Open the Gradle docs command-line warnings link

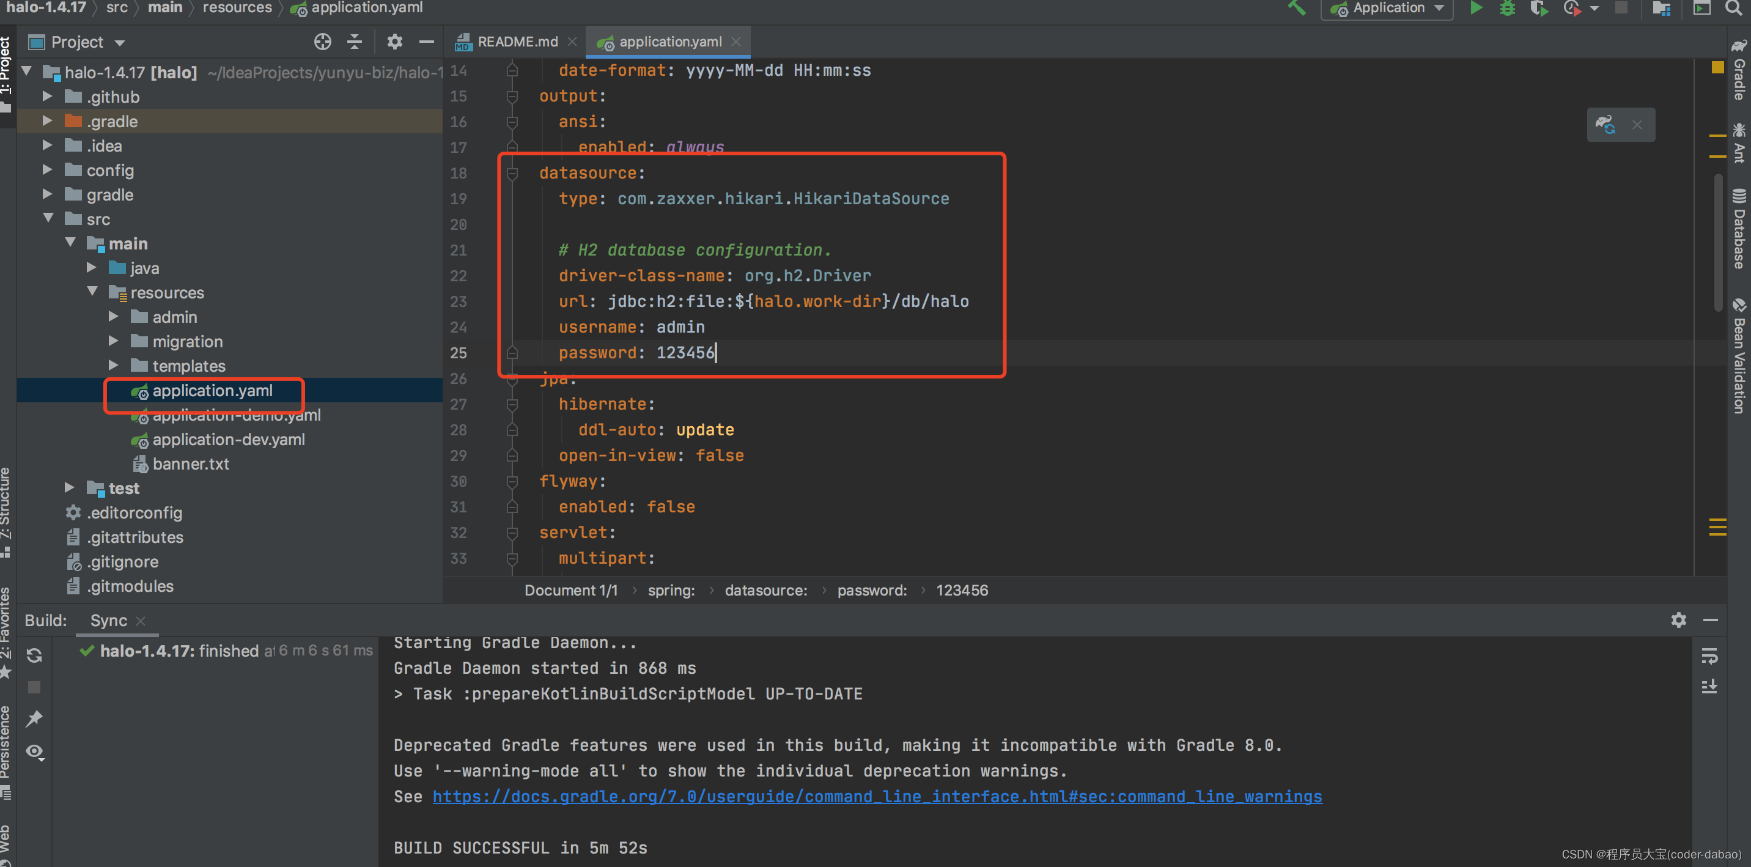[877, 796]
